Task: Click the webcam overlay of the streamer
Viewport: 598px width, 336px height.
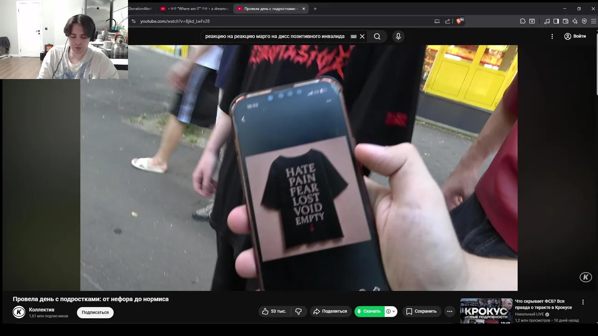Action: pos(64,40)
